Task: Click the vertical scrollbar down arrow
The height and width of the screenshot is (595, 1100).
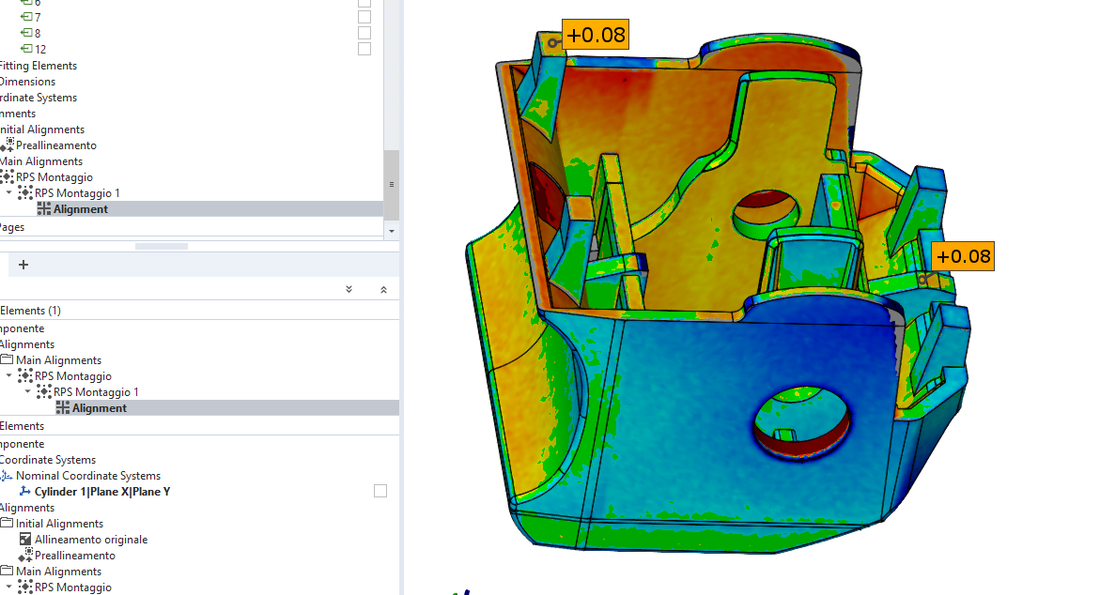Action: tap(392, 230)
